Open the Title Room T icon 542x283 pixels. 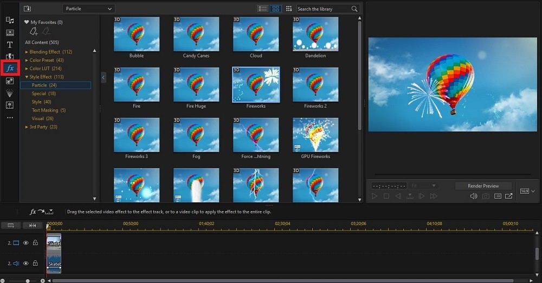[10, 44]
